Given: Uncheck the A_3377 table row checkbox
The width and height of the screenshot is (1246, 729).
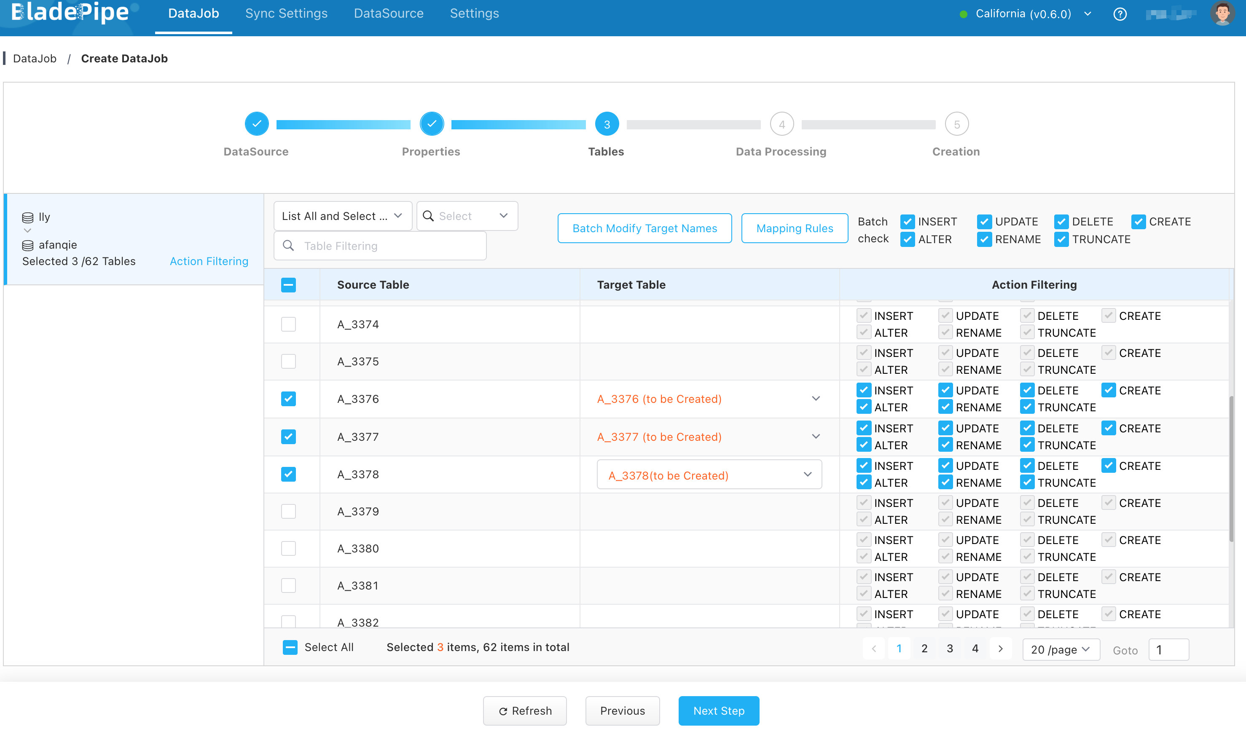Looking at the screenshot, I should [288, 437].
